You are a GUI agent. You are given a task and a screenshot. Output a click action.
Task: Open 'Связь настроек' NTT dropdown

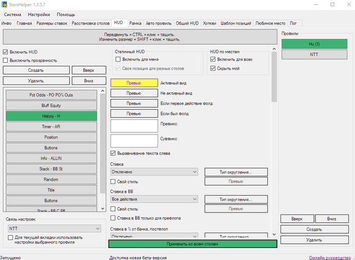coord(53,229)
